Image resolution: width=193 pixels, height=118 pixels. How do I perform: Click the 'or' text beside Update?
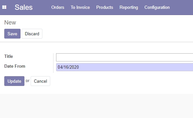(x=27, y=81)
